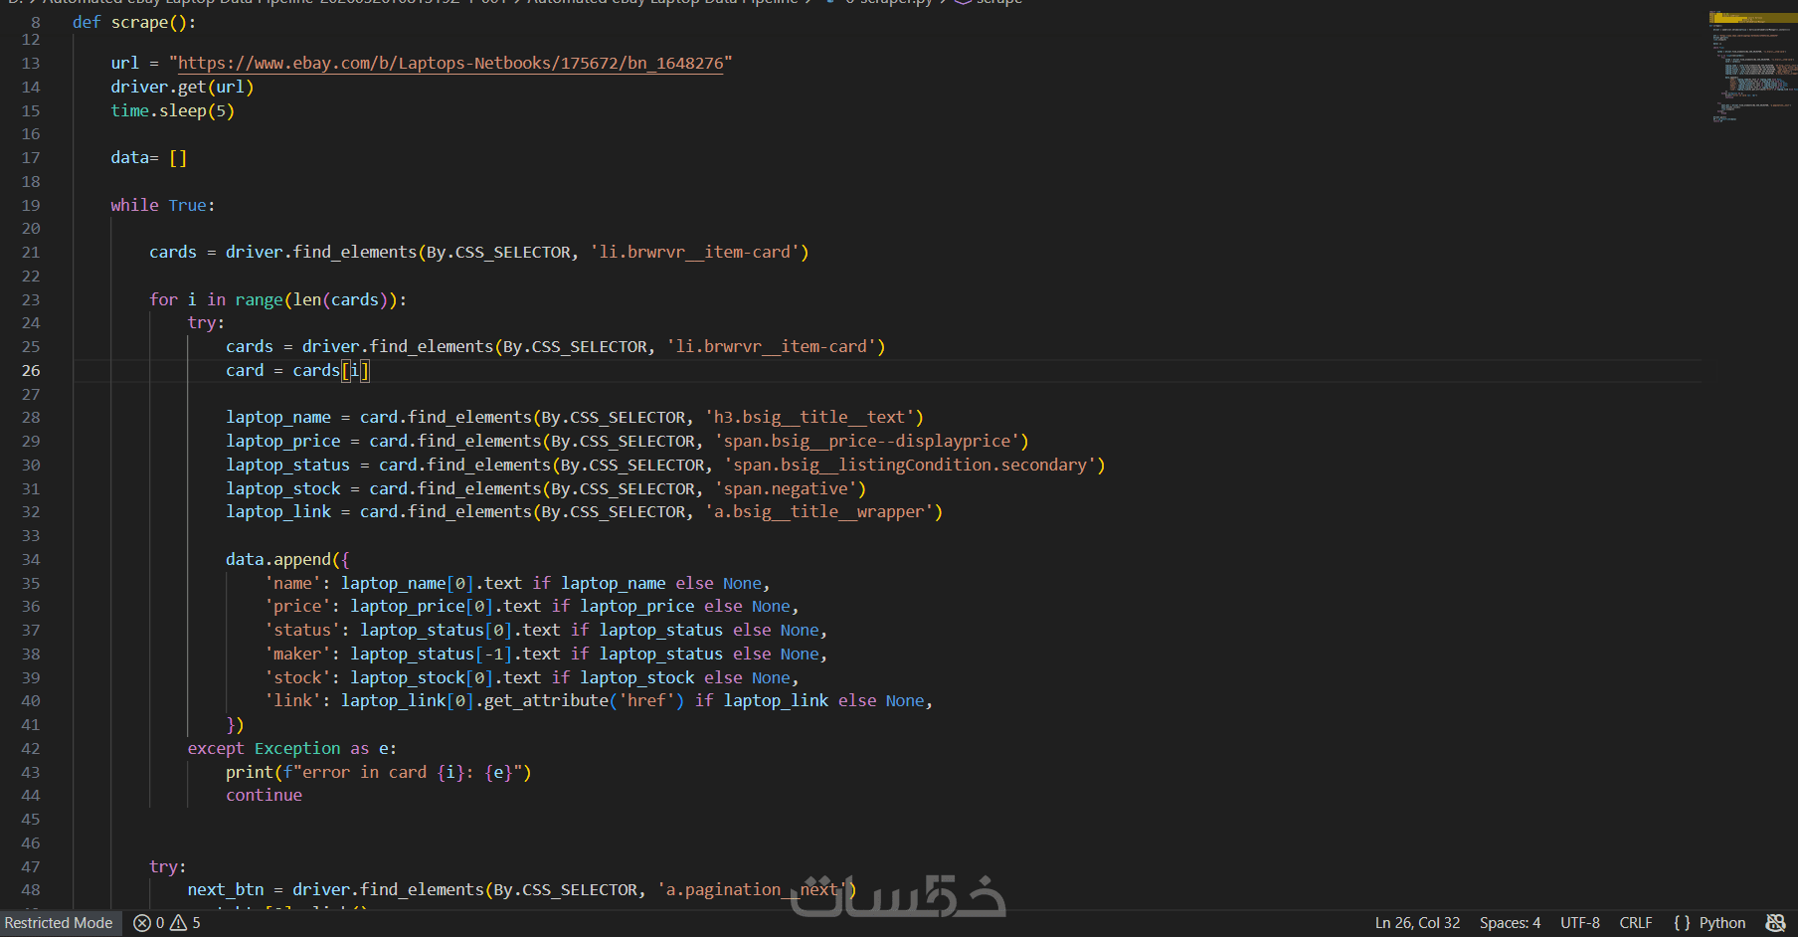Click the 'span.negative' selector string
The height and width of the screenshot is (937, 1798).
pyautogui.click(x=786, y=488)
